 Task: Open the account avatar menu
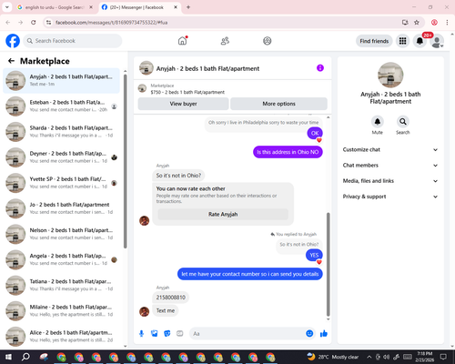[437, 41]
